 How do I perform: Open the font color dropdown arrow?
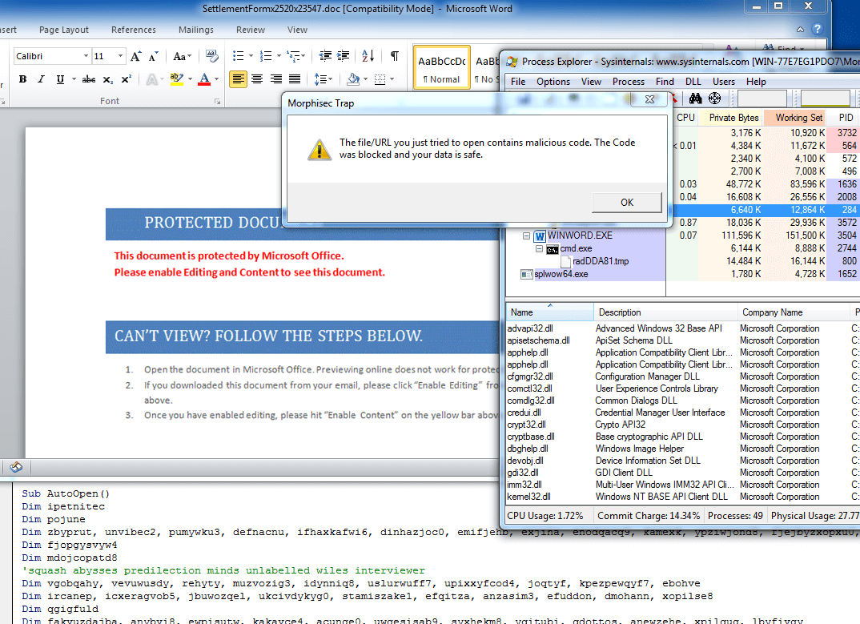217,79
